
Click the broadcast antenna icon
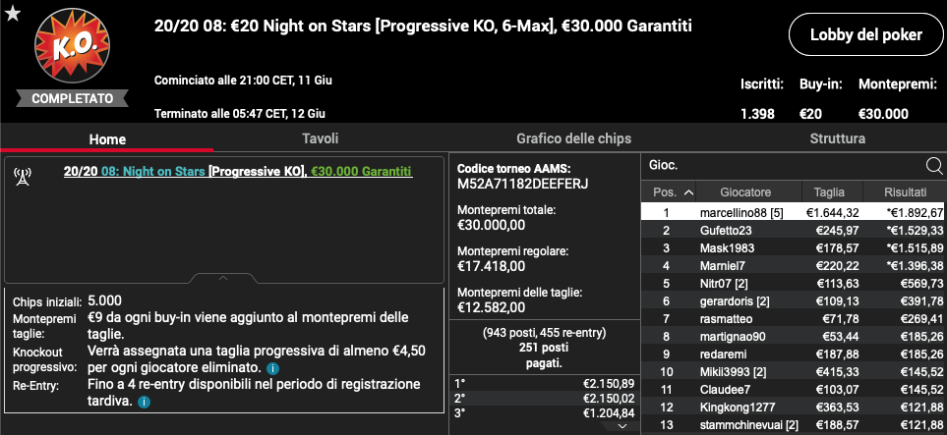pyautogui.click(x=23, y=176)
